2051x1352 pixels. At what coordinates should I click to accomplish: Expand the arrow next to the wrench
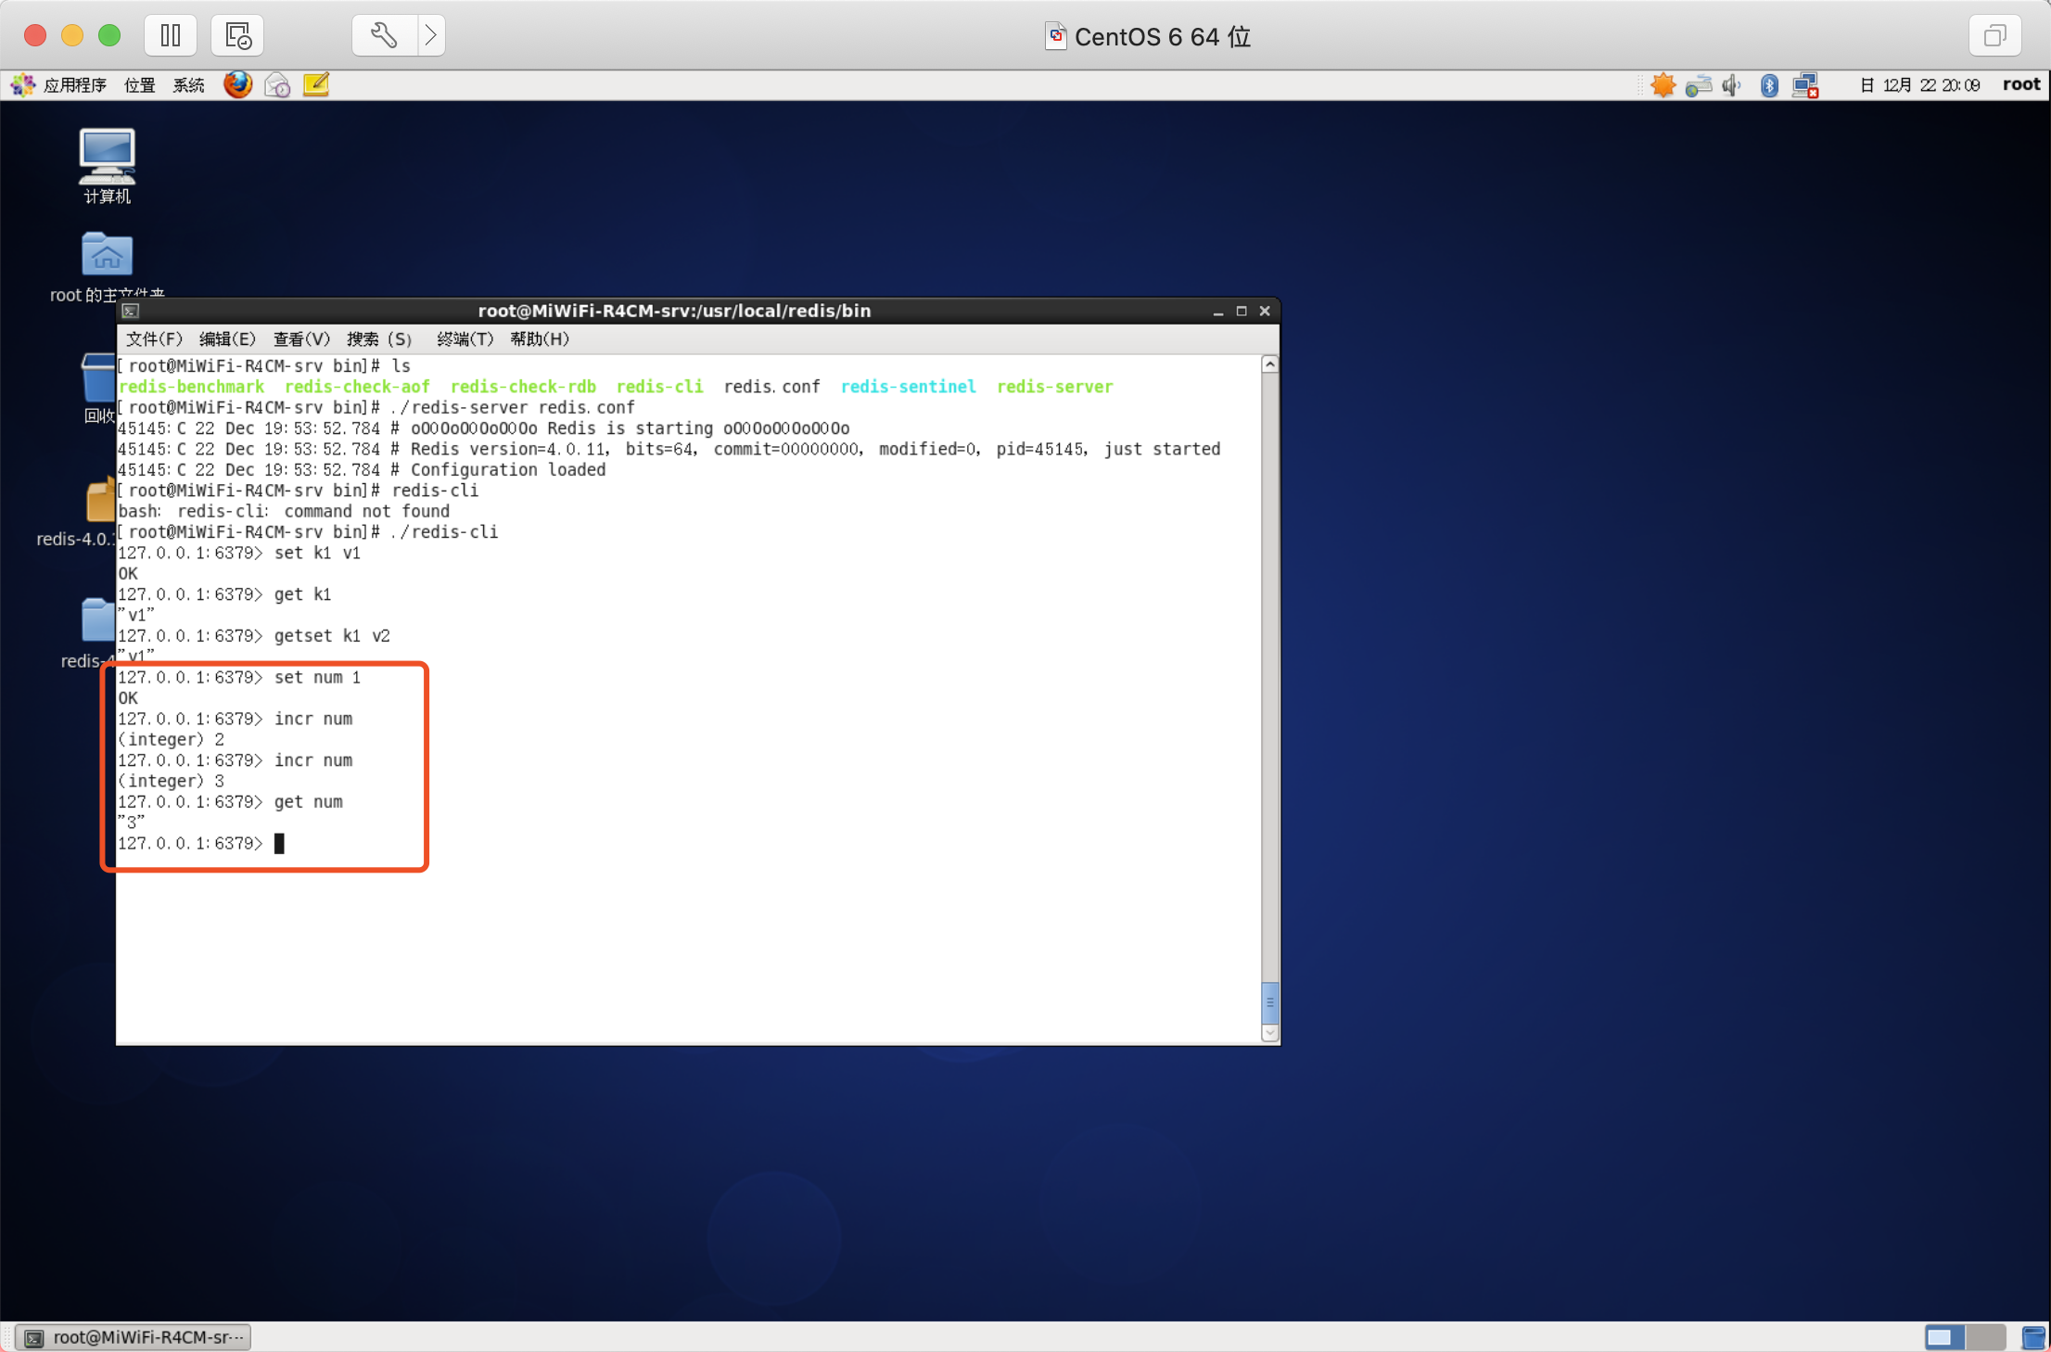click(431, 36)
